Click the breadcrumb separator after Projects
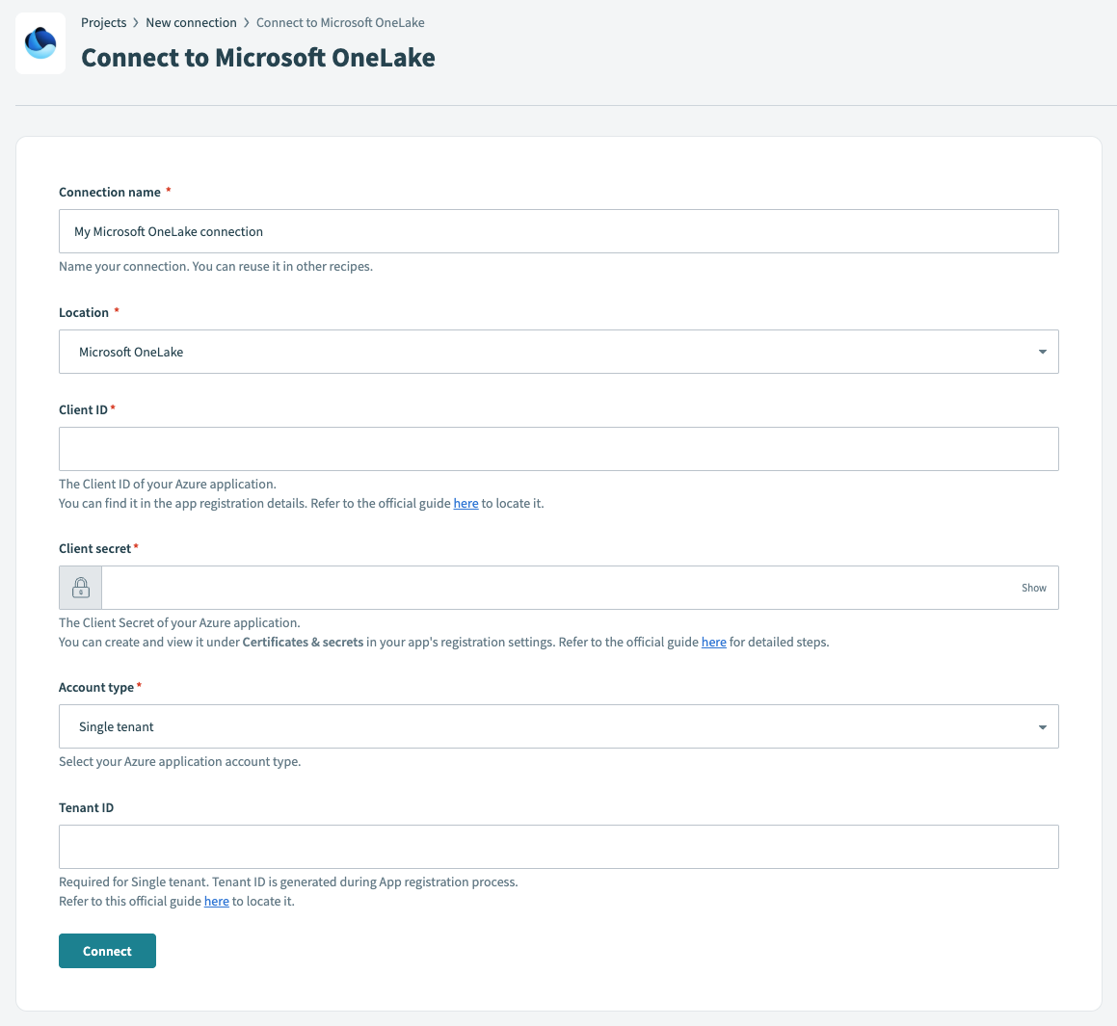Image resolution: width=1117 pixels, height=1026 pixels. 135,22
